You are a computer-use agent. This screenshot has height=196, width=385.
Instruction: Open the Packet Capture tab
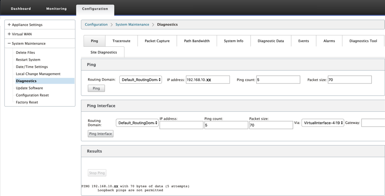[x=157, y=41]
